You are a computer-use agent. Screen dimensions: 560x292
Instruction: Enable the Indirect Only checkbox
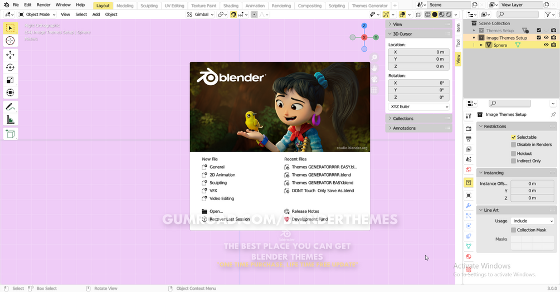513,161
